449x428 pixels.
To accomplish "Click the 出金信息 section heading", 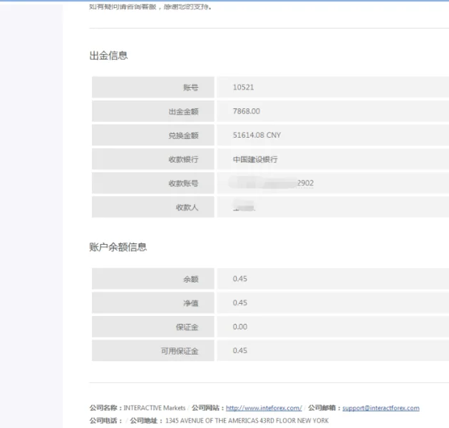I will pos(108,56).
